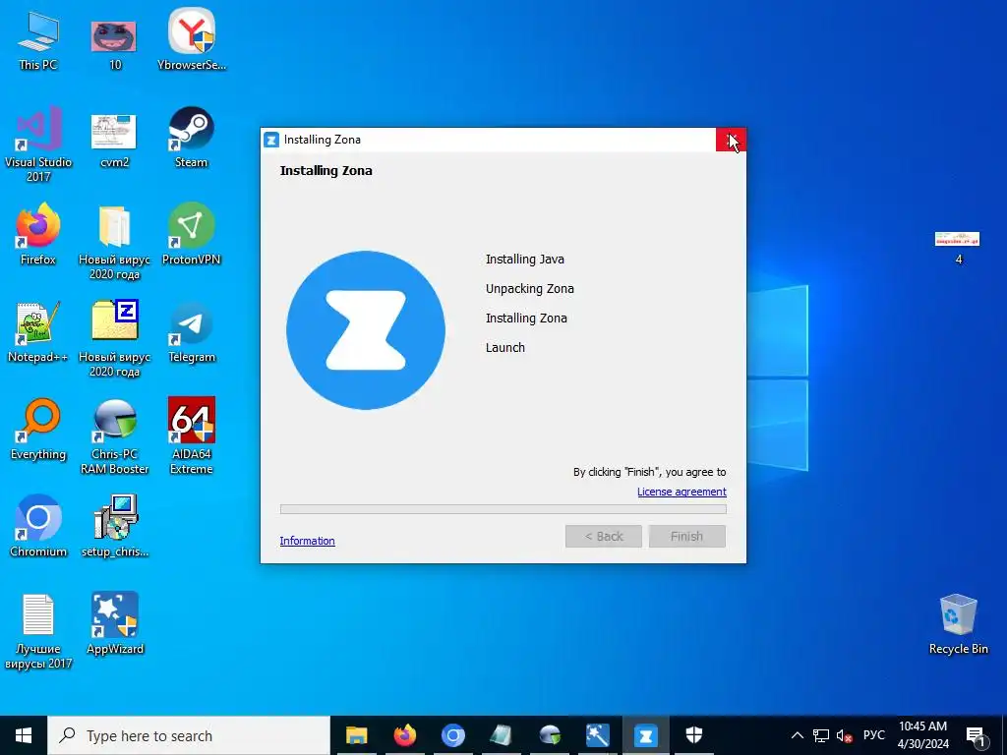Select the ProtonVPN desktop shortcut
This screenshot has height=755, width=1007.
click(192, 234)
